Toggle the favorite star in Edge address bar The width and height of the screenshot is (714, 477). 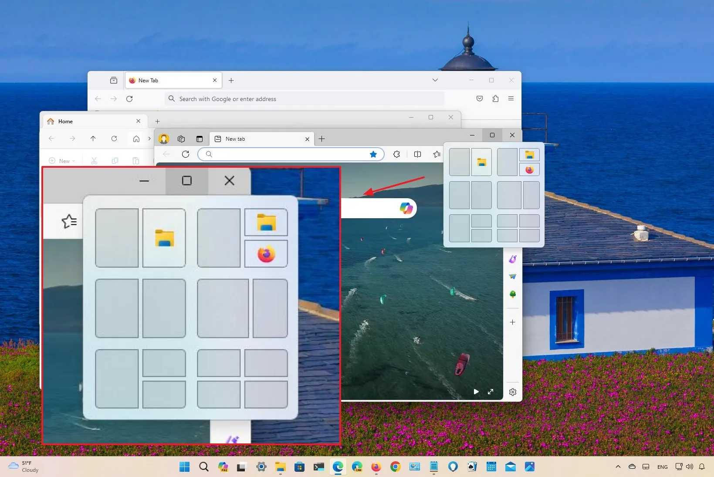373,154
